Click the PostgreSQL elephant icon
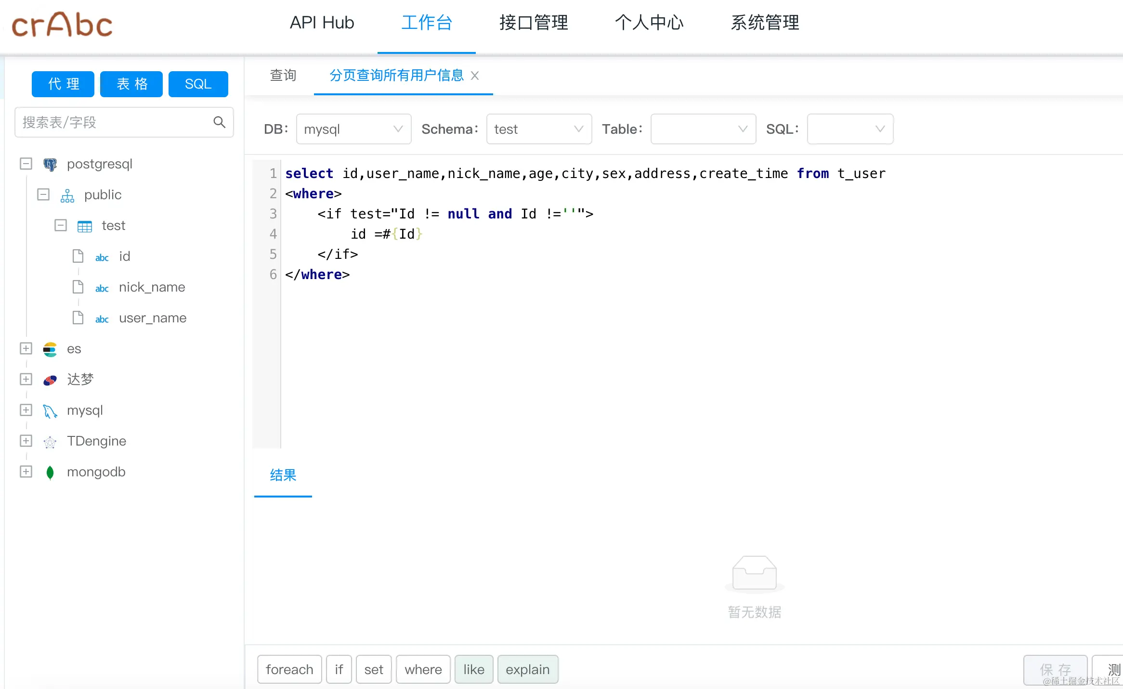Viewport: 1123px width, 689px height. point(50,164)
